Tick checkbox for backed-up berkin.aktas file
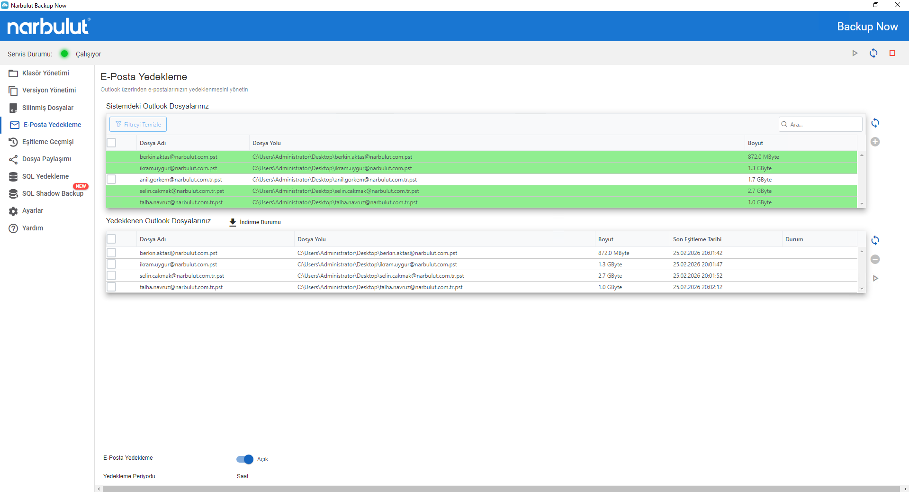The width and height of the screenshot is (909, 492). (x=111, y=253)
